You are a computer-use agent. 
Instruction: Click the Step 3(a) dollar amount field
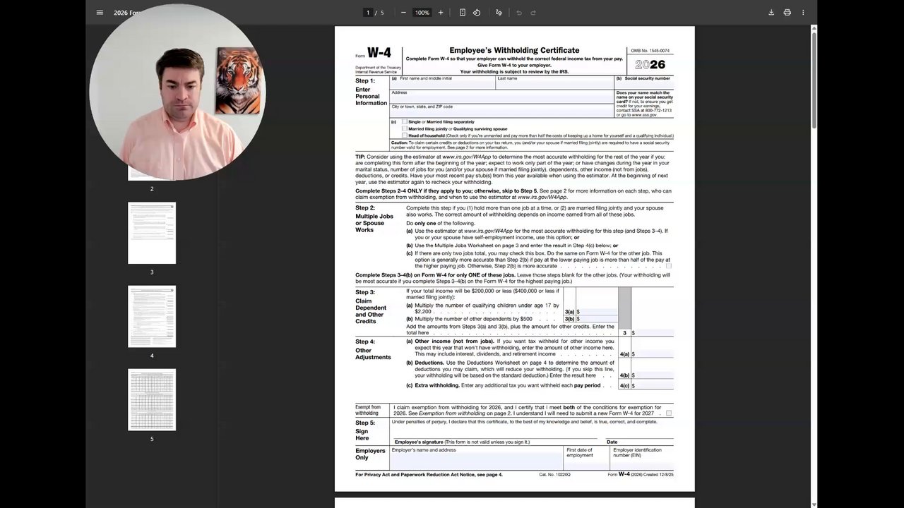tap(597, 311)
